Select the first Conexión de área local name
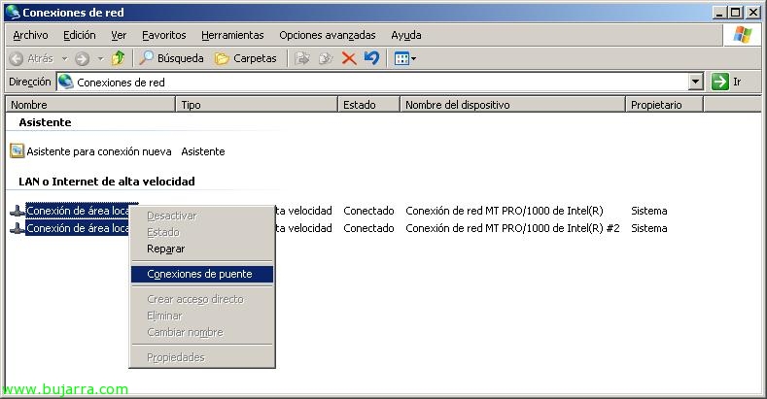 click(78, 211)
